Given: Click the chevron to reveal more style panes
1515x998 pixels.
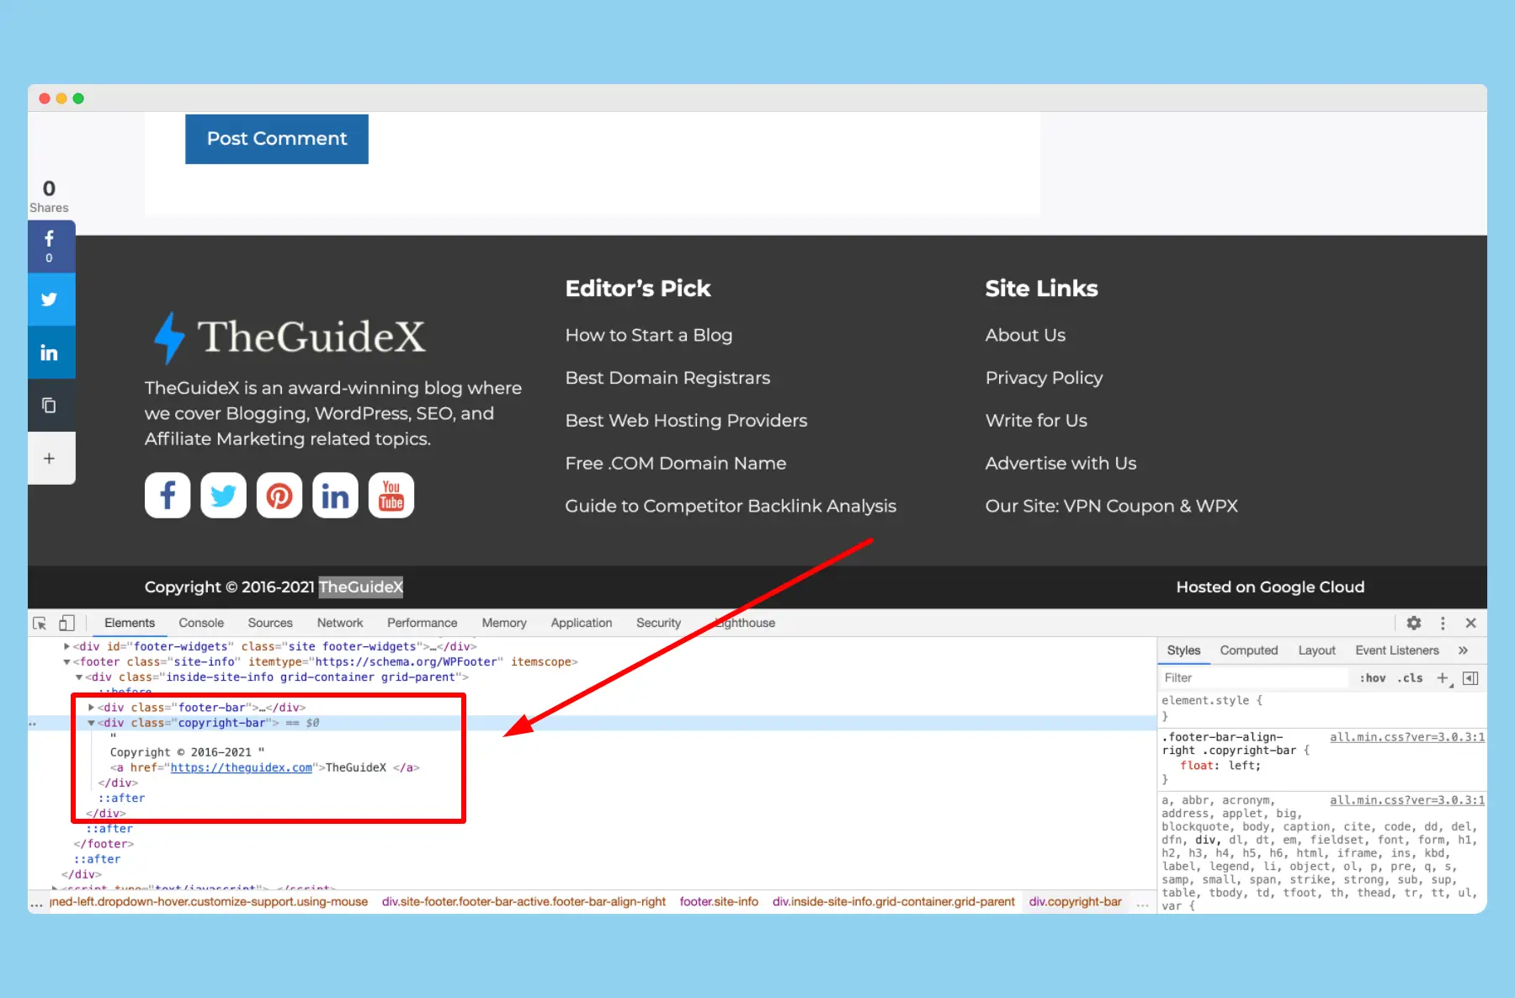Looking at the screenshot, I should [x=1464, y=650].
